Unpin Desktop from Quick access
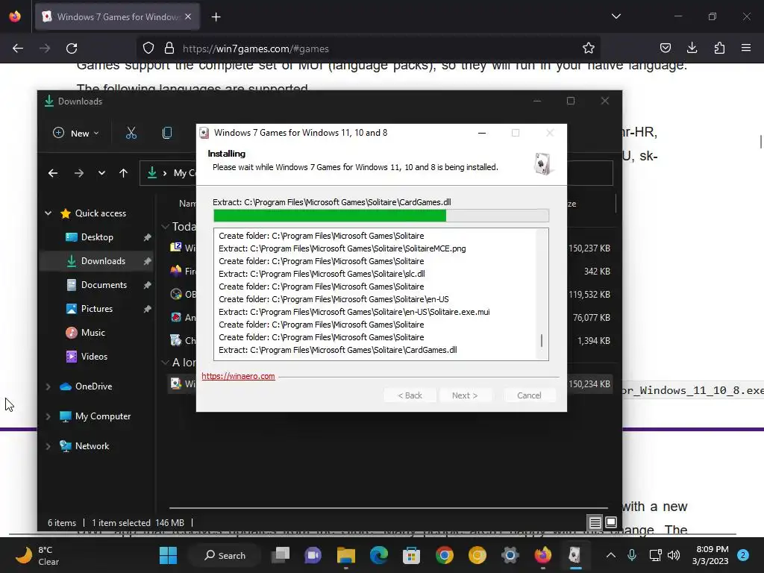This screenshot has height=573, width=764. (147, 237)
